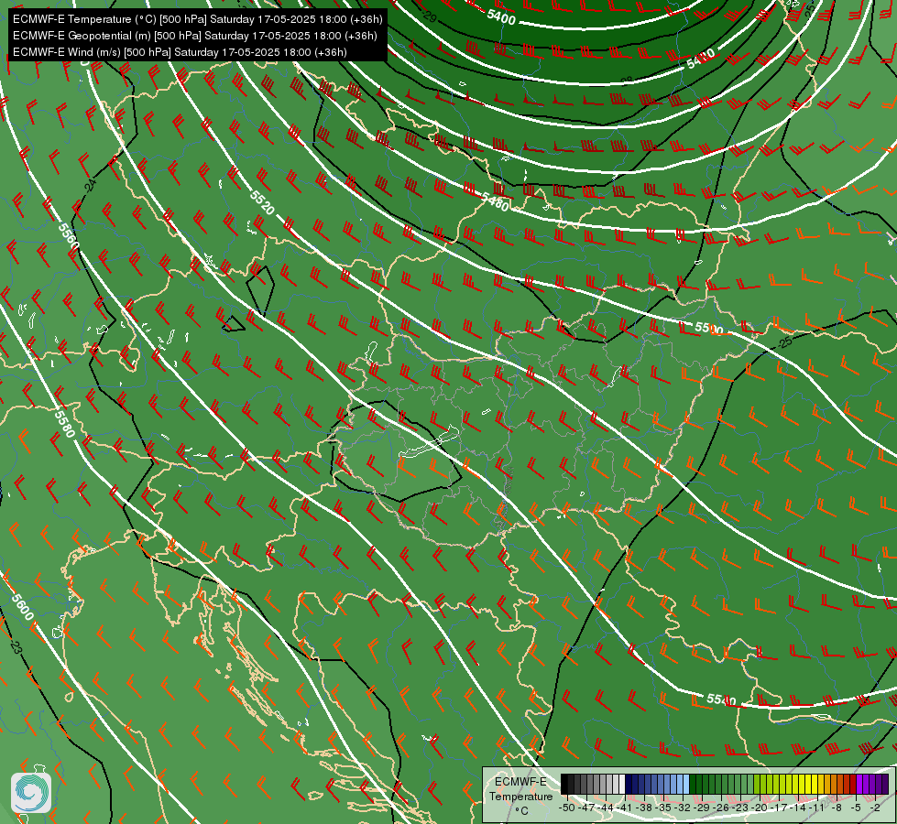Select the white swatch before the navy blues
Image resolution: width=897 pixels, height=824 pixels.
[x=622, y=784]
